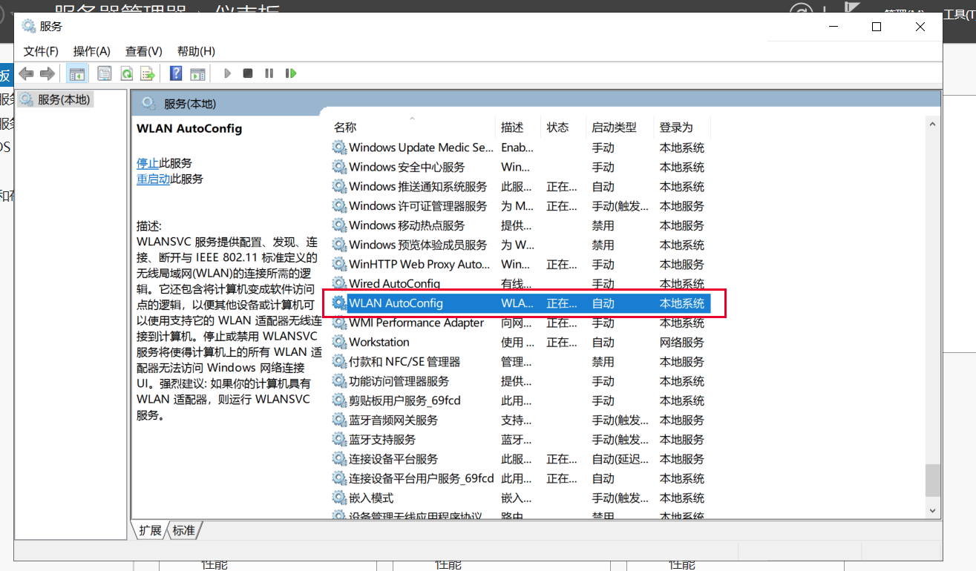
Task: Open the 文件(F) menu
Action: pos(41,51)
